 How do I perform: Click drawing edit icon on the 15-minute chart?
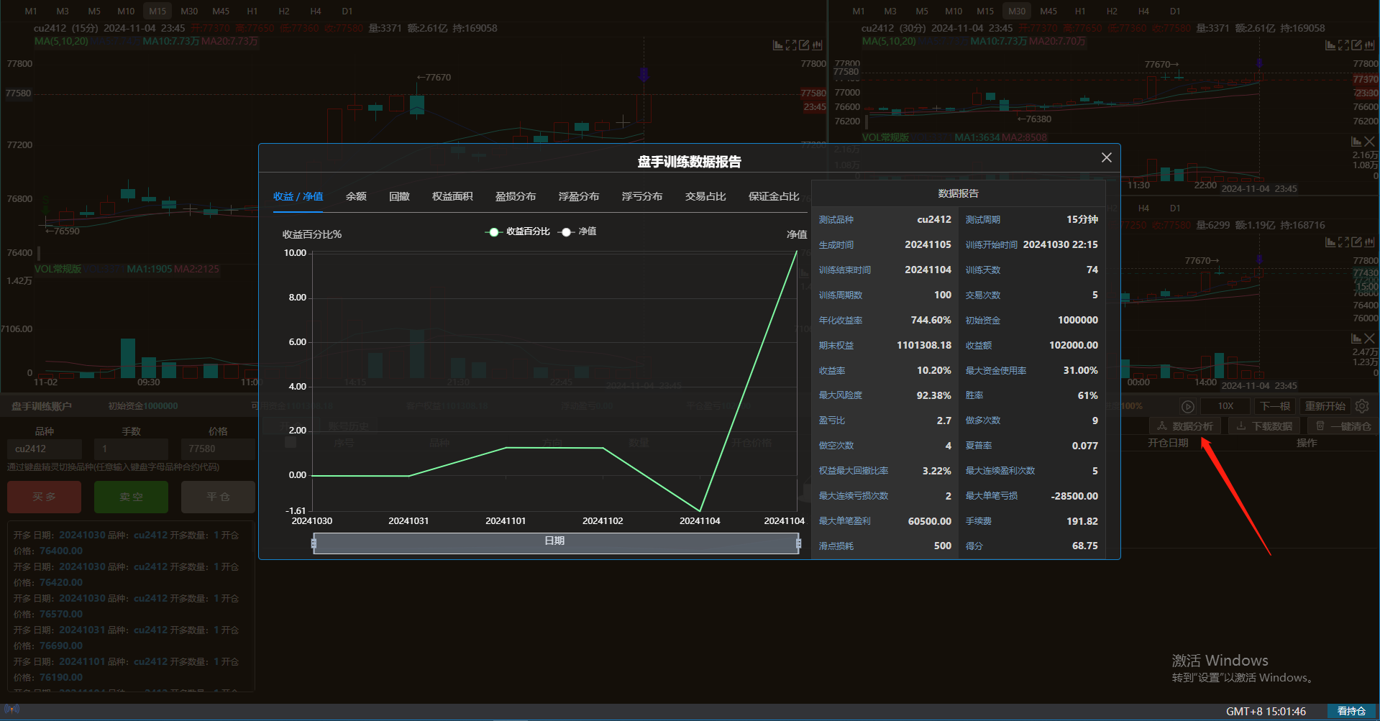[804, 45]
